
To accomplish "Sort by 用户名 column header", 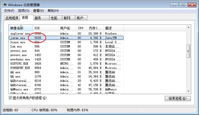I will click(67, 28).
